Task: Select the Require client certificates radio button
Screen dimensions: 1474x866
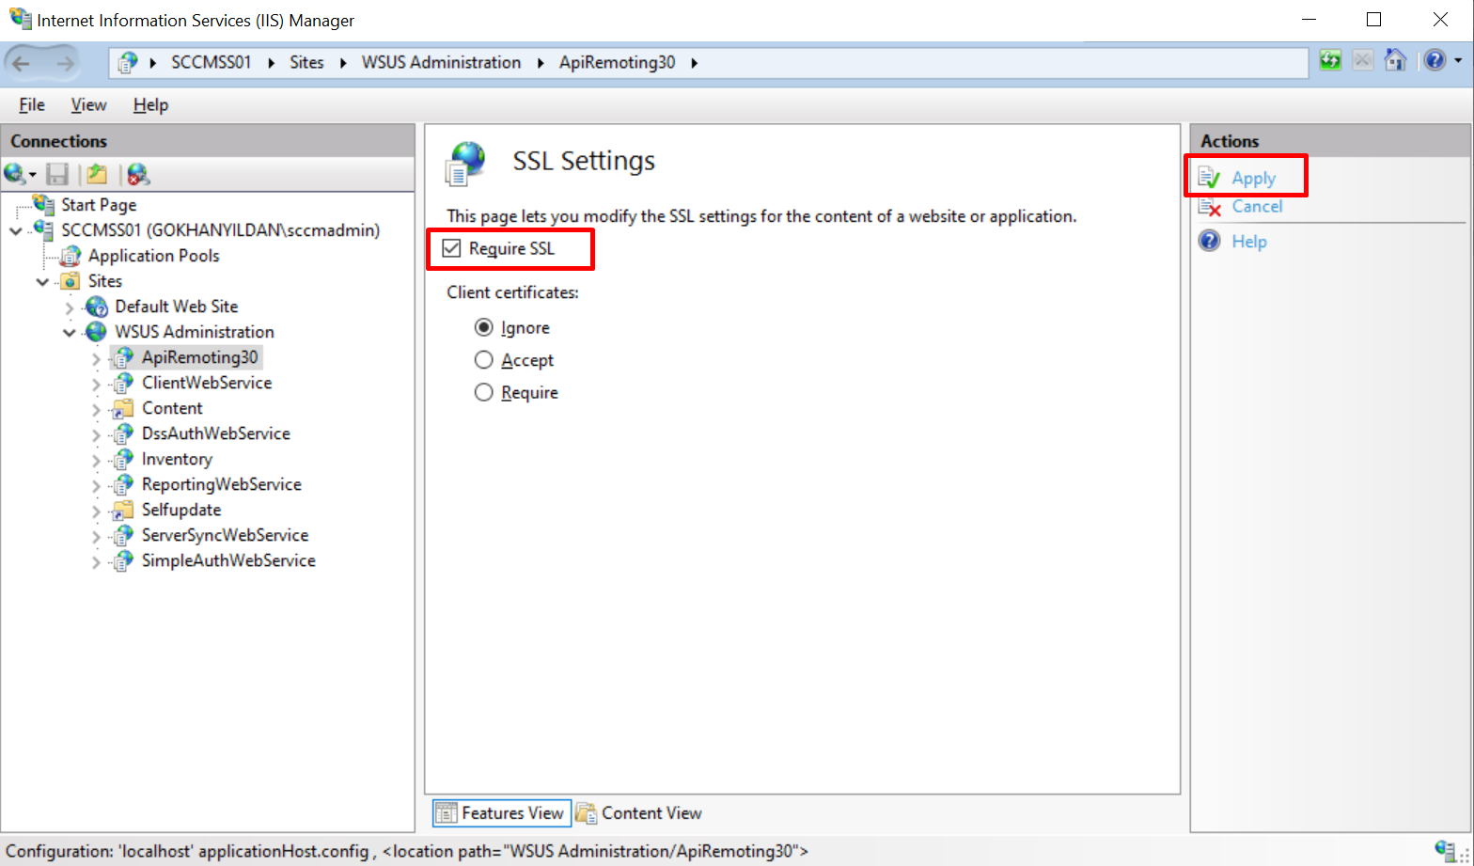Action: click(x=484, y=392)
